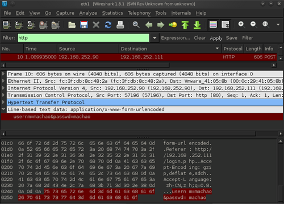This screenshot has width=284, height=204.
Task: Open the Go menu
Action: (48, 13)
